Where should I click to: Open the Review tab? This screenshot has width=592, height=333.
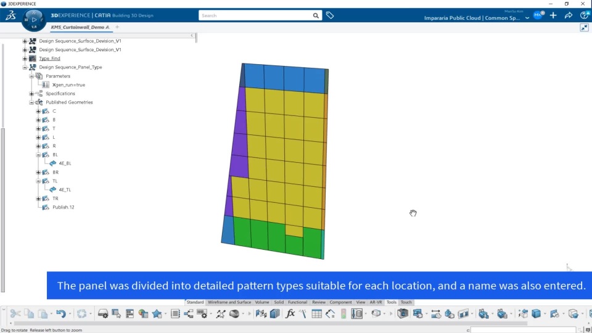point(319,302)
